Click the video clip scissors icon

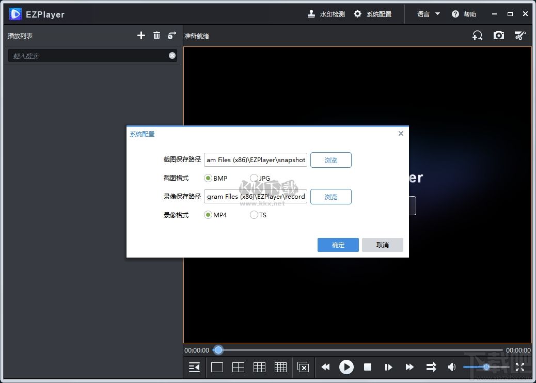pos(520,35)
